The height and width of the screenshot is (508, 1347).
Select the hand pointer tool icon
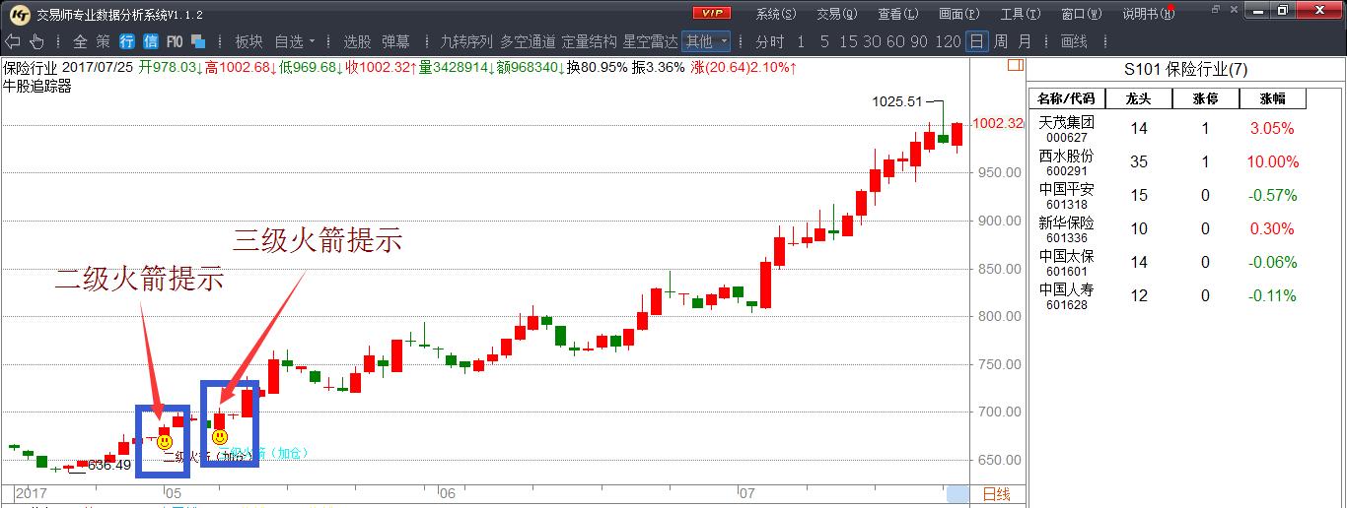pyautogui.click(x=36, y=41)
